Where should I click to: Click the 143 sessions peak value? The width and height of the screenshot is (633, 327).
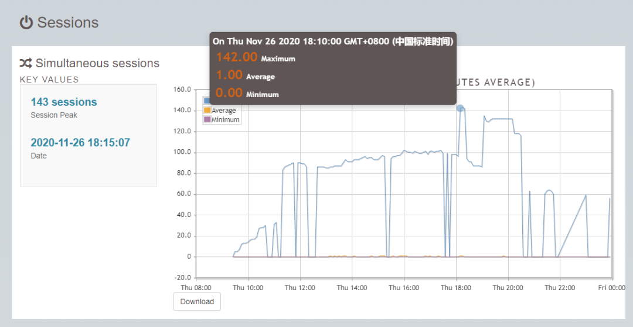pos(64,102)
